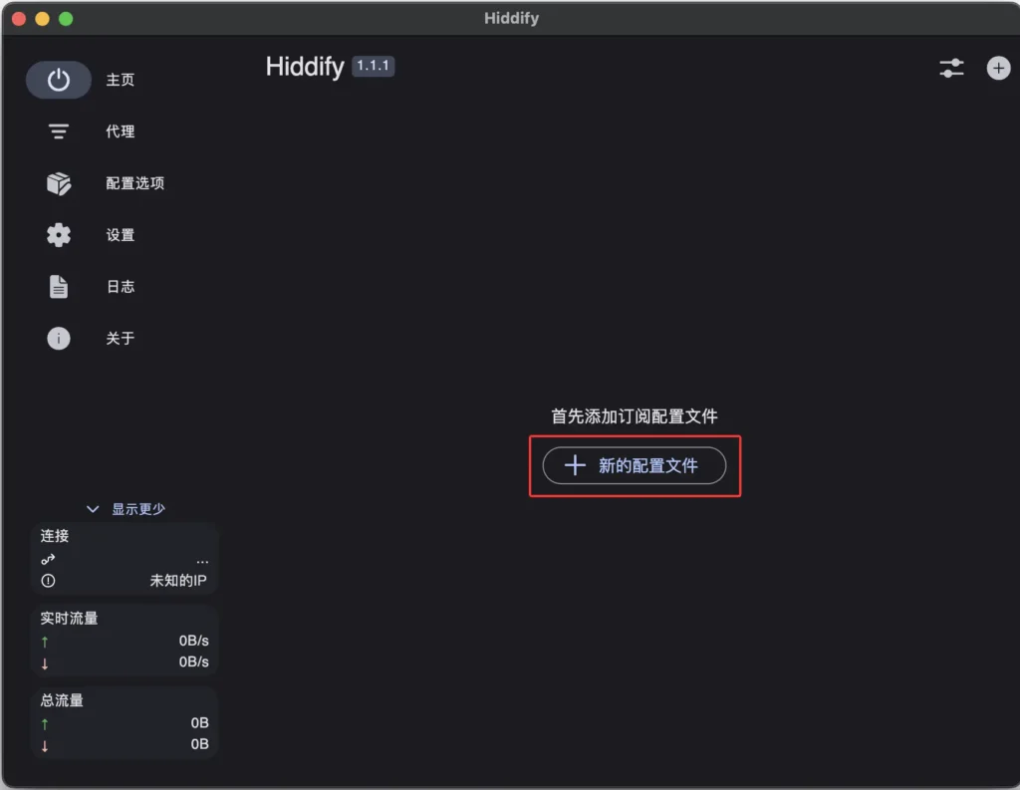Open quick settings sliders icon top right

(x=951, y=68)
